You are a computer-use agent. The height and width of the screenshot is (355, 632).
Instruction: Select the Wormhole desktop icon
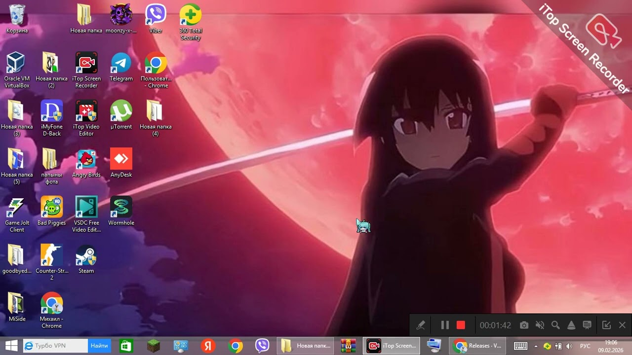[x=121, y=211]
